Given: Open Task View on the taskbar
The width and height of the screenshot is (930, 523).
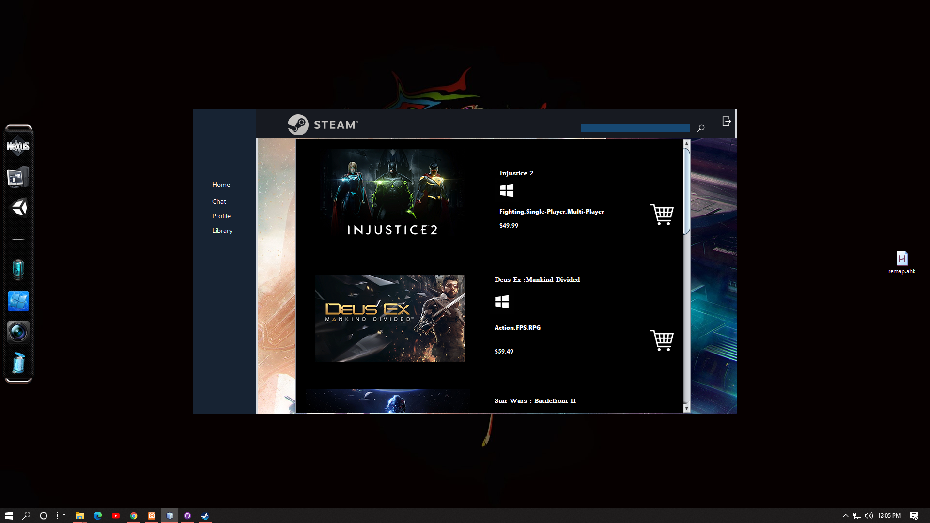Looking at the screenshot, I should (x=61, y=516).
